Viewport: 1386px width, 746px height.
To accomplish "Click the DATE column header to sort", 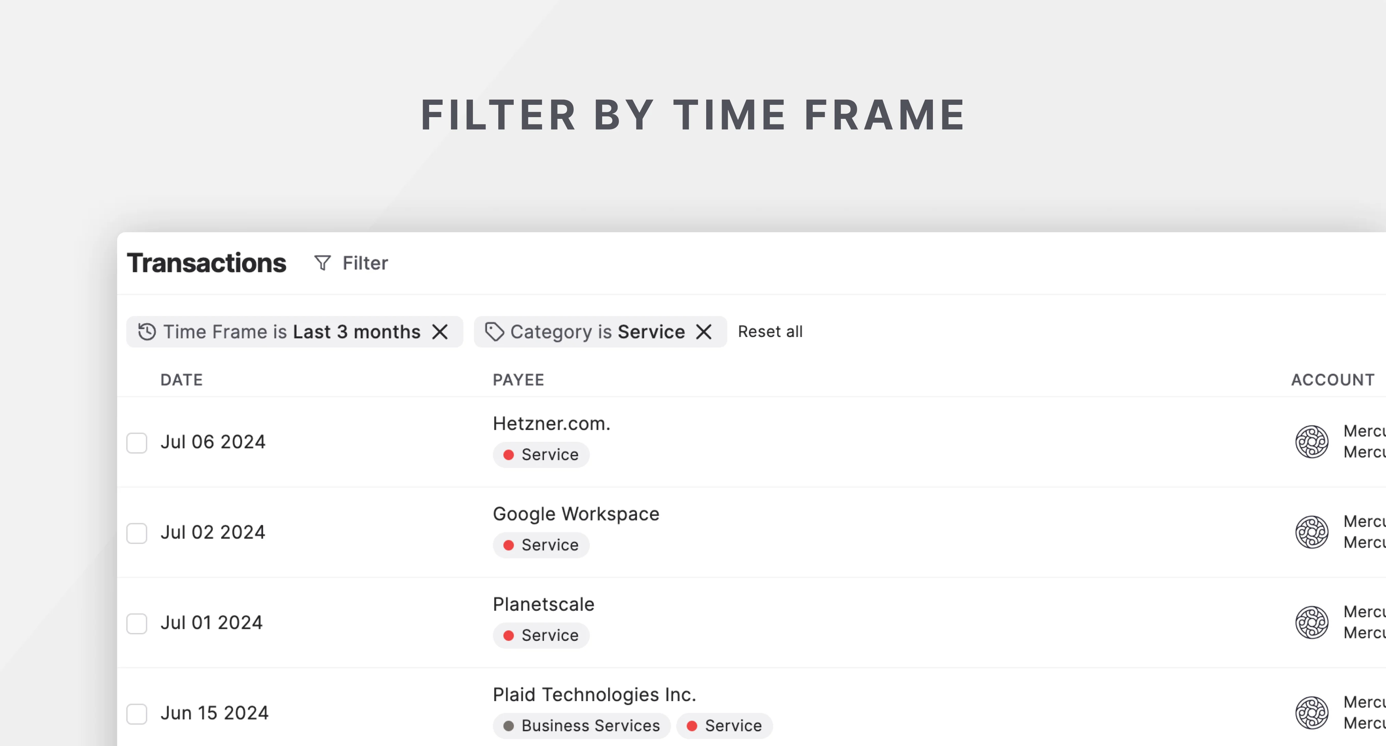I will tap(182, 380).
